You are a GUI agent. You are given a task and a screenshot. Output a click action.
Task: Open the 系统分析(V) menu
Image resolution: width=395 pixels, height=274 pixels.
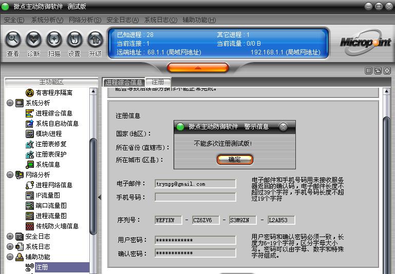[x=47, y=20]
